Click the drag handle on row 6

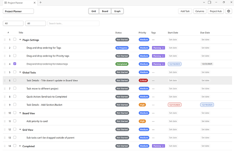point(4,81)
